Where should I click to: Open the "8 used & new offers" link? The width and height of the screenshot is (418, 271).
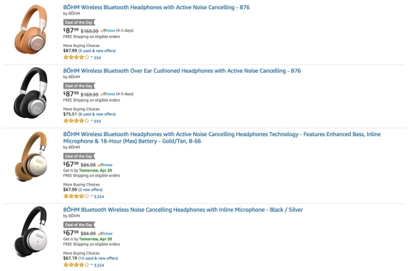coord(97,113)
